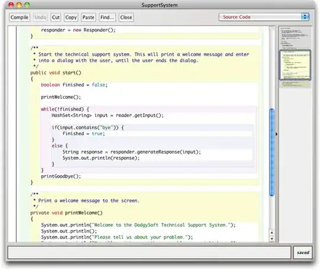Open the Find... dialog

[x=107, y=17]
